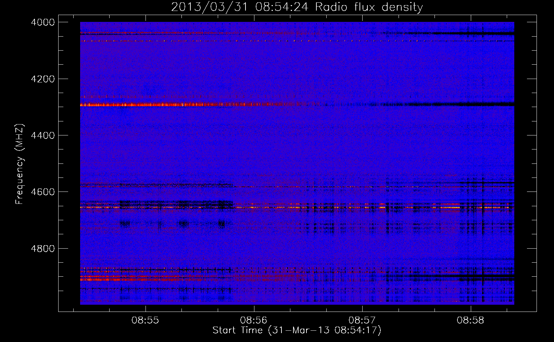
Task: Click the 4800 frequency tick label
Action: (x=42, y=248)
